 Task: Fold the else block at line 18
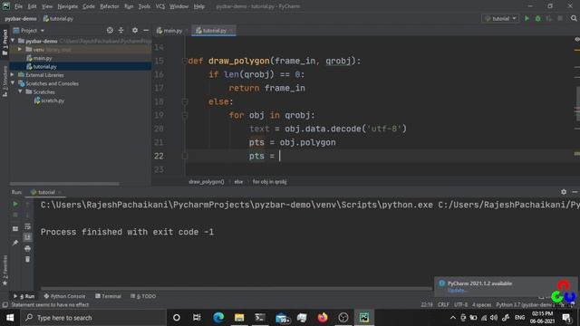tap(185, 101)
